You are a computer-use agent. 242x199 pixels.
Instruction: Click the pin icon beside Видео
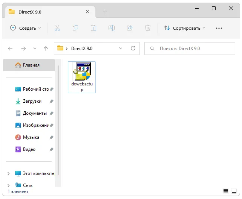52,149
